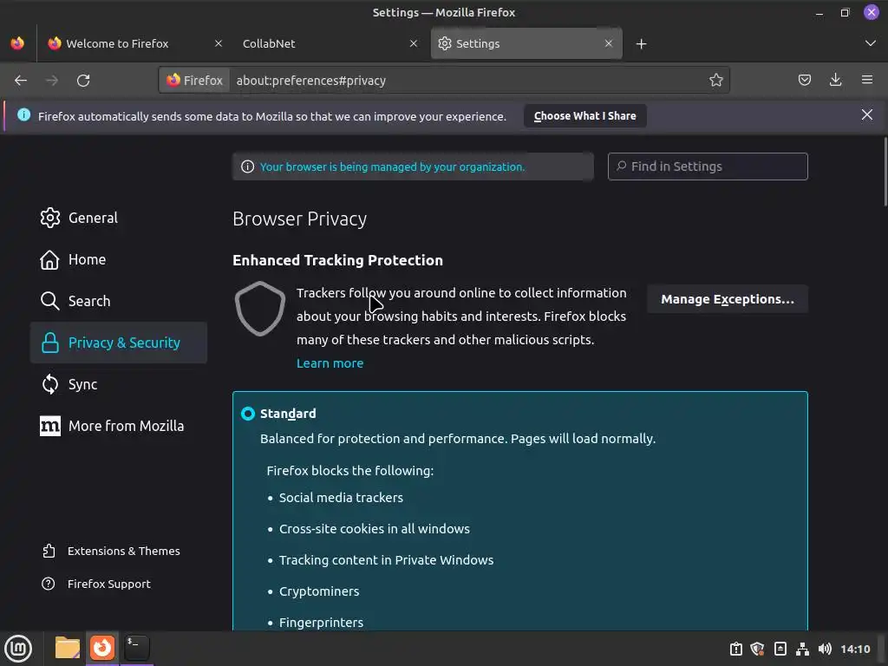This screenshot has height=666, width=888.
Task: Expand the list all tabs dropdown
Action: (x=871, y=43)
